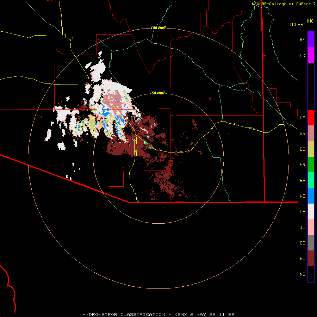Click the RF purple legend swatch
The image size is (317, 317).
tap(311, 39)
